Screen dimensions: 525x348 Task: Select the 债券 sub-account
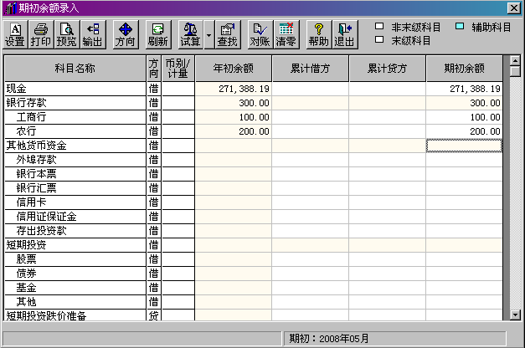(x=75, y=274)
